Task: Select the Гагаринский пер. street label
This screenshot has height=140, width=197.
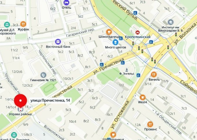Action: point(81,32)
